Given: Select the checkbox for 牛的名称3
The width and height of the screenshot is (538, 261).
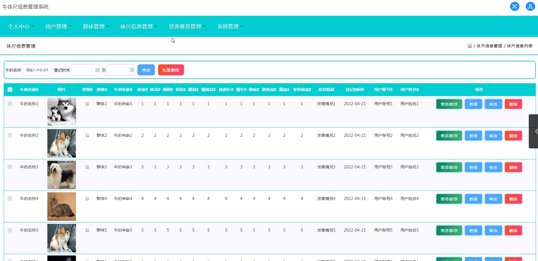Looking at the screenshot, I should pyautogui.click(x=10, y=167).
